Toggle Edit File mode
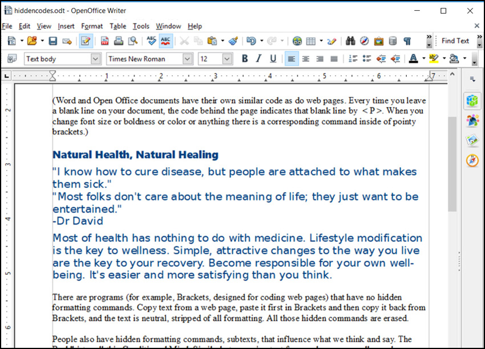This screenshot has width=485, height=349. click(x=86, y=41)
